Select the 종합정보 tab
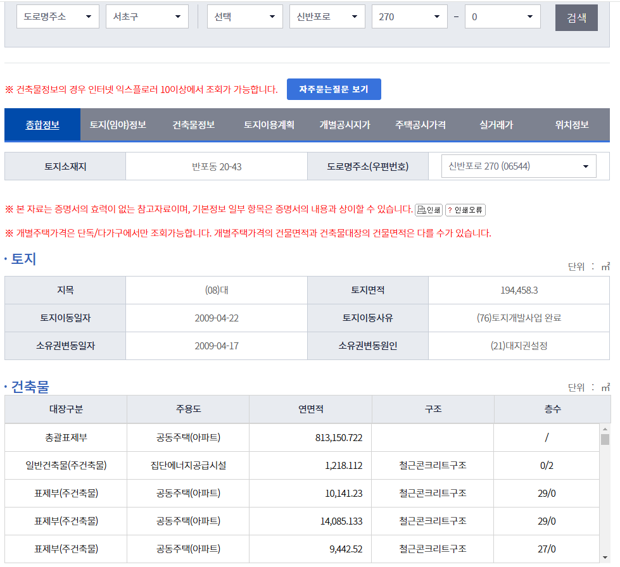 (42, 125)
